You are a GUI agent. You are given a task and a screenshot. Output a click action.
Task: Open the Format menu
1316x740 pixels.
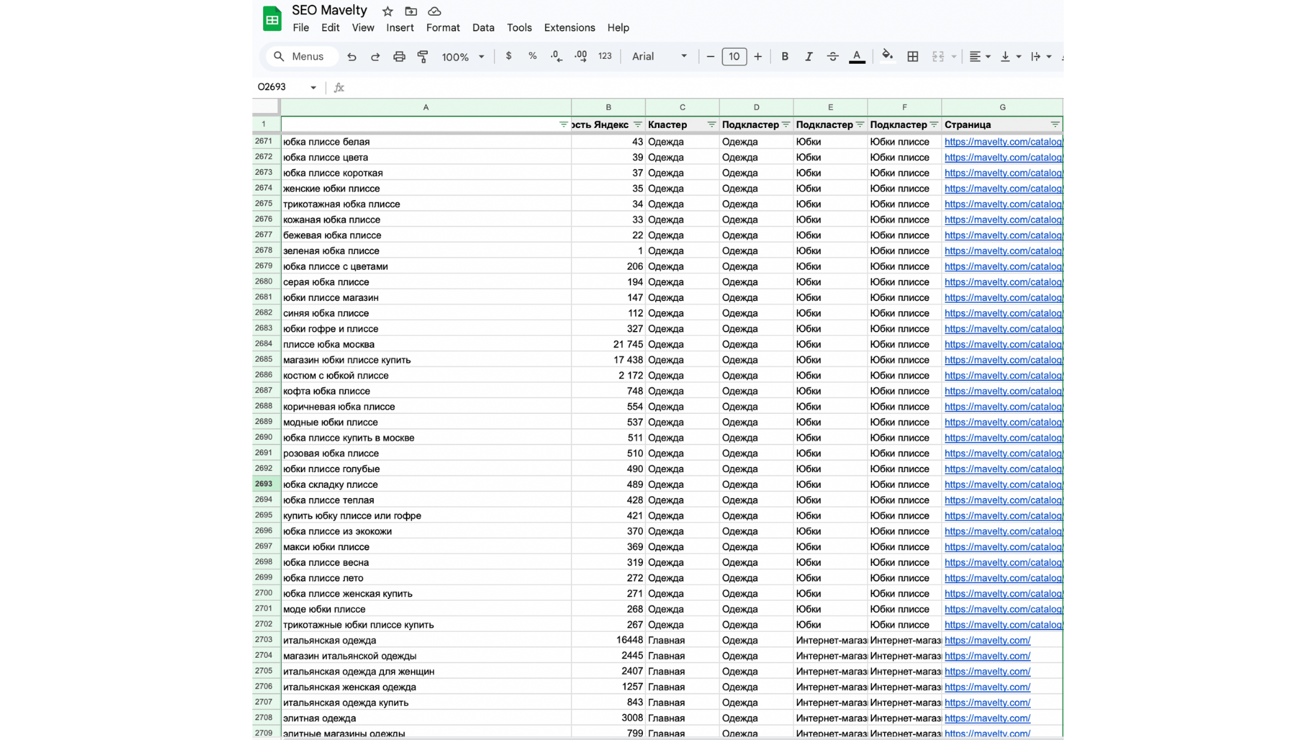[x=442, y=27]
